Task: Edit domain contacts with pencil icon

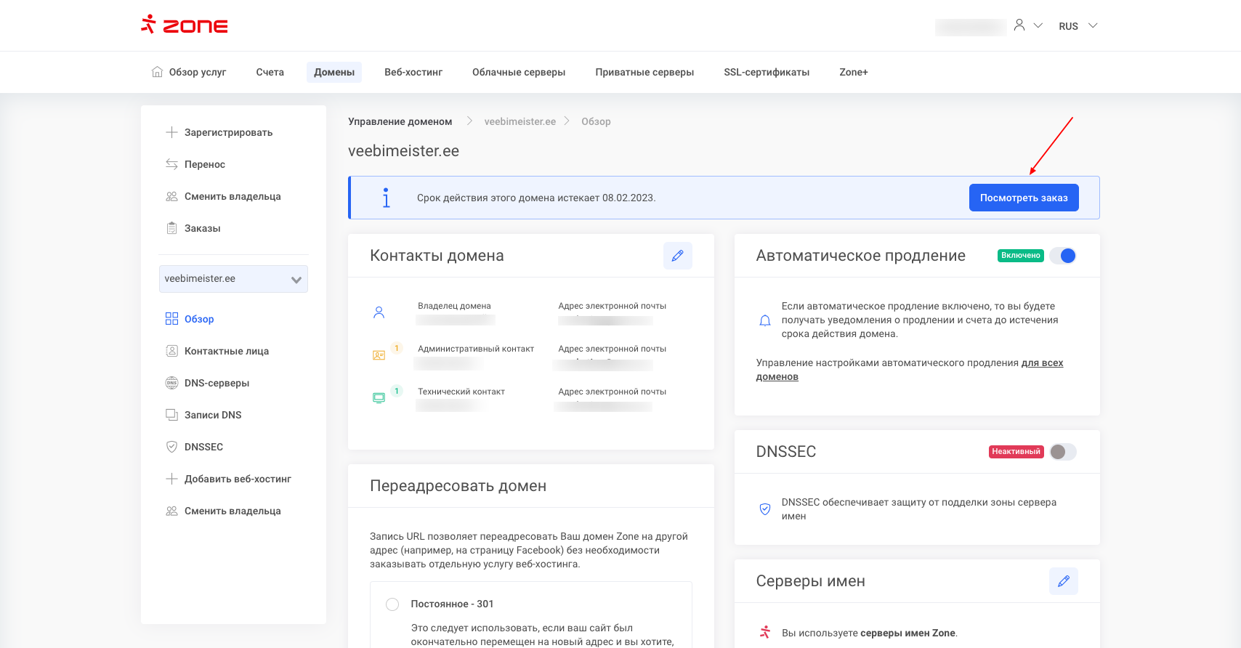Action: click(677, 256)
